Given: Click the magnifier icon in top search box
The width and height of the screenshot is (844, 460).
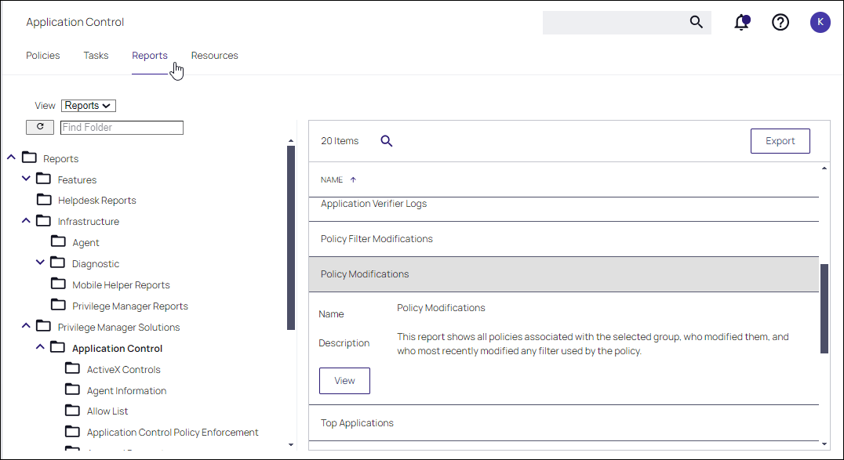Looking at the screenshot, I should tap(697, 22).
